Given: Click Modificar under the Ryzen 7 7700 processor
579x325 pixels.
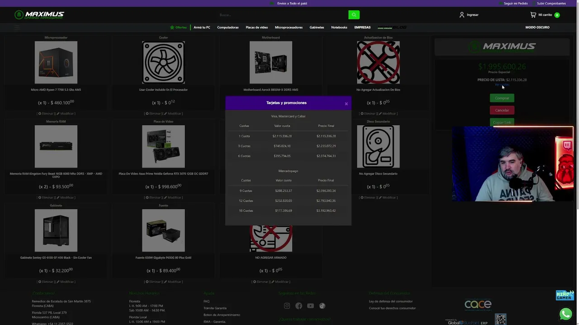Looking at the screenshot, I should pyautogui.click(x=66, y=114).
